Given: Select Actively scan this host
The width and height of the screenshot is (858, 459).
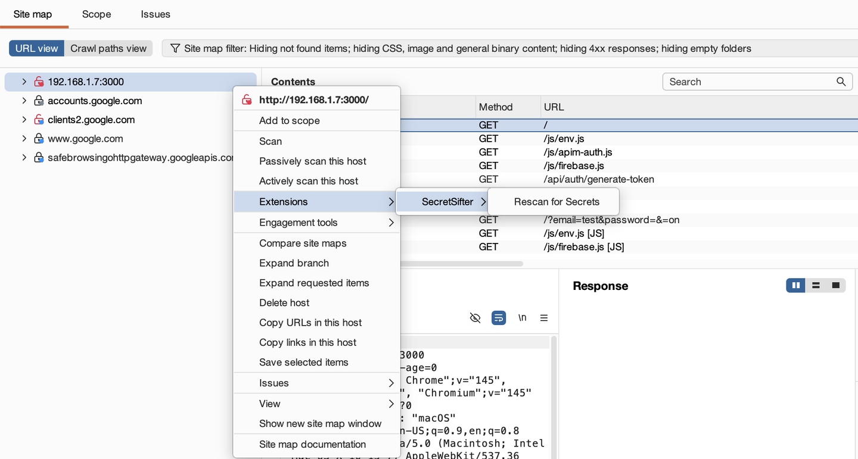Looking at the screenshot, I should [316, 181].
